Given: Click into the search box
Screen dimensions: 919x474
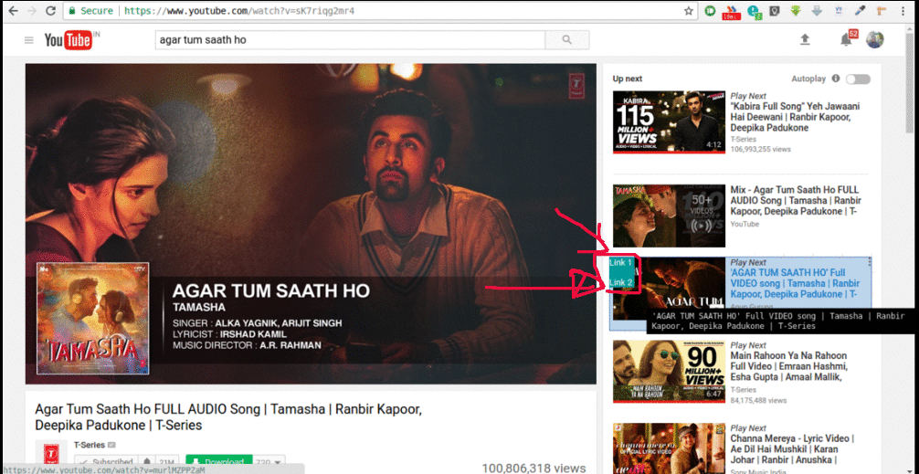Looking at the screenshot, I should click(x=351, y=40).
